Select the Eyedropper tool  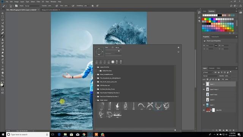3,30
